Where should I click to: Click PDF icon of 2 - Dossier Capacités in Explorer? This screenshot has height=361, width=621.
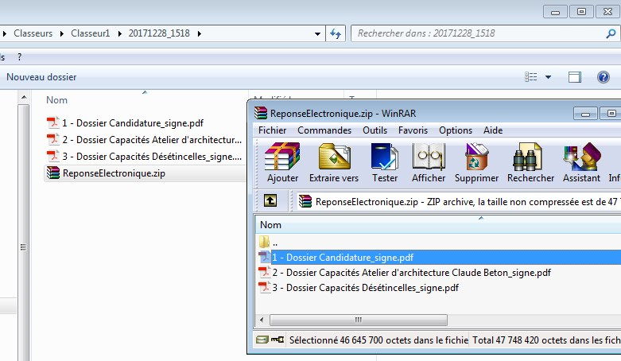coord(52,139)
